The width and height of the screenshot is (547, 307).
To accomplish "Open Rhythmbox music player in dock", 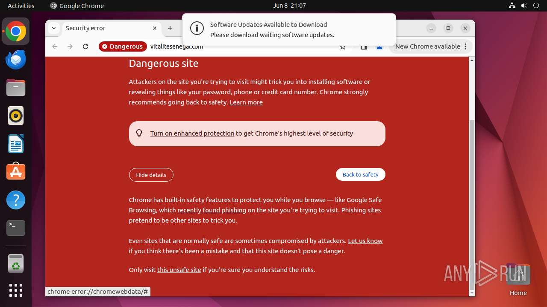I will coord(16,116).
